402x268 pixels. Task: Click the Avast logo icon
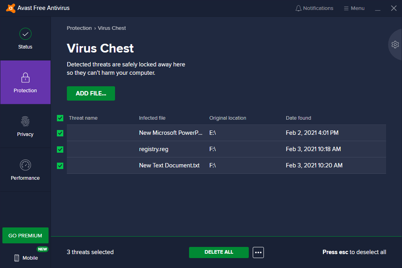(11, 8)
